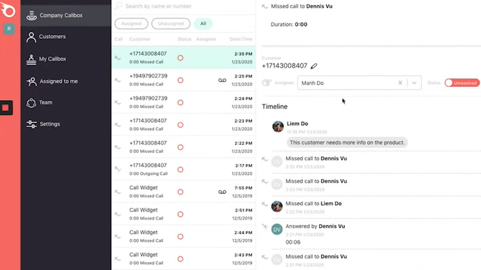
Task: Click the red square recording icon
Action: (x=6, y=108)
